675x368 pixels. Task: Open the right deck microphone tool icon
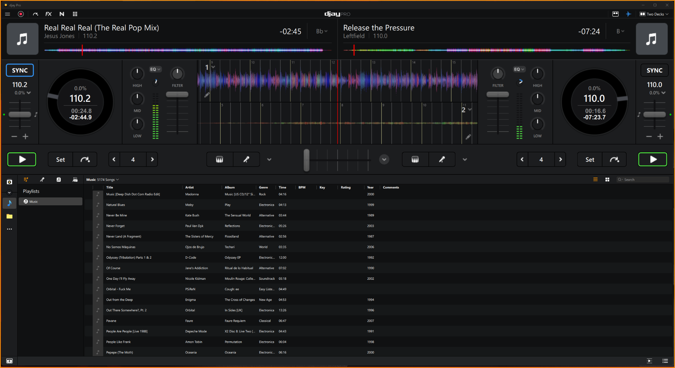(x=442, y=160)
